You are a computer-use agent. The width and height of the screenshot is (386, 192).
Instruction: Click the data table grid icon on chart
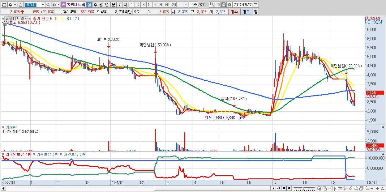pyautogui.click(x=5, y=24)
